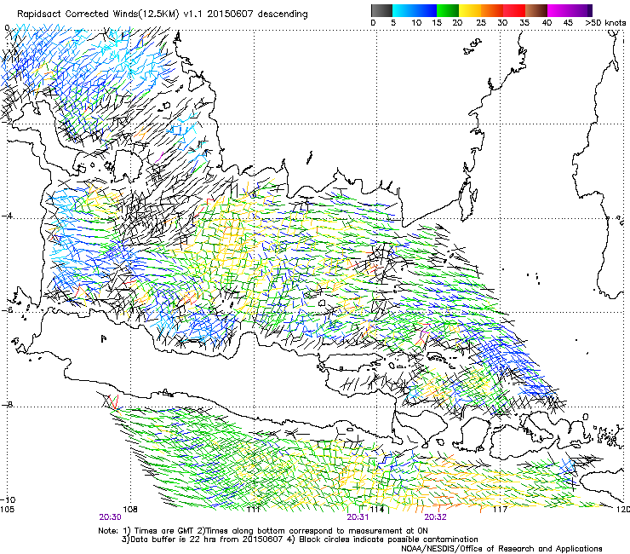Click the '35' label under the color scale
This screenshot has width=630, height=554.
tap(524, 23)
